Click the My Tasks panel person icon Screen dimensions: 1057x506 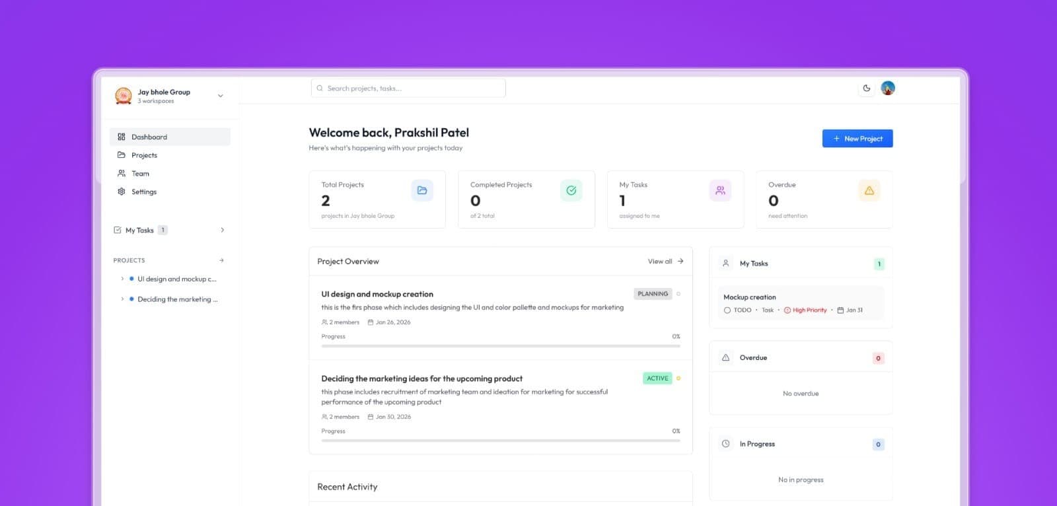point(725,263)
